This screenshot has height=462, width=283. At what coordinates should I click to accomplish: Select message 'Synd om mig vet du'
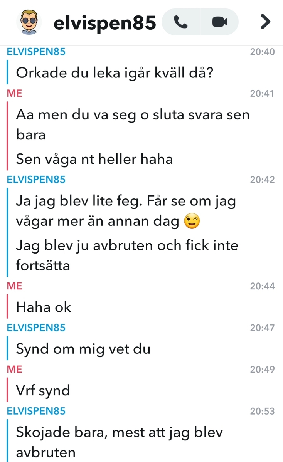[83, 349]
